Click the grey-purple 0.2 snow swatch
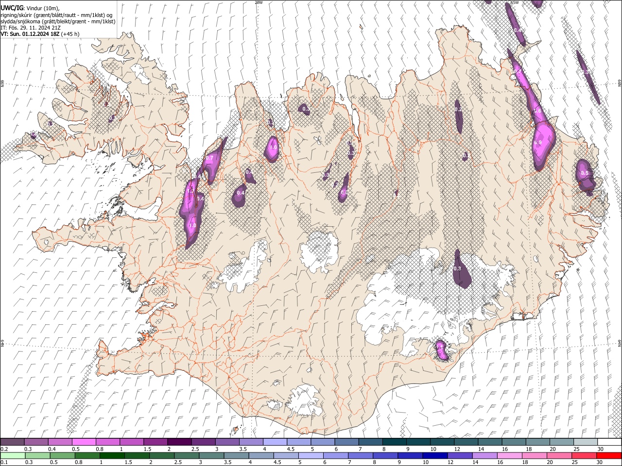This screenshot has width=622, height=466. 13,442
